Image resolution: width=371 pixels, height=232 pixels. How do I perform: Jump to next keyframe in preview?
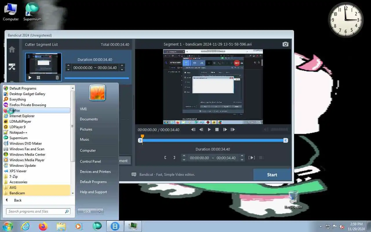232,130
